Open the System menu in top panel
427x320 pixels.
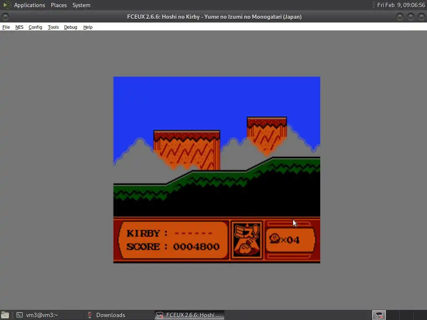click(81, 5)
